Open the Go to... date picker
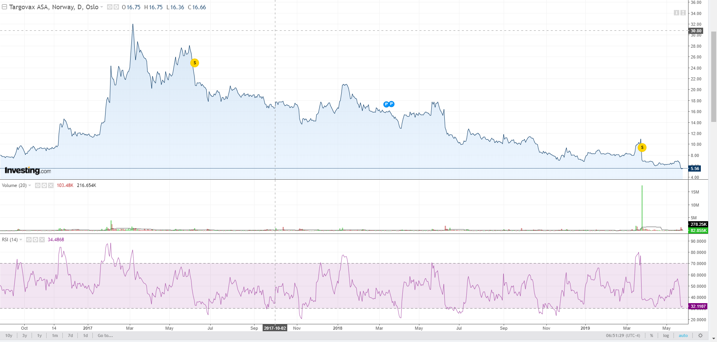Screen dimensions: 717x342 pos(105,335)
